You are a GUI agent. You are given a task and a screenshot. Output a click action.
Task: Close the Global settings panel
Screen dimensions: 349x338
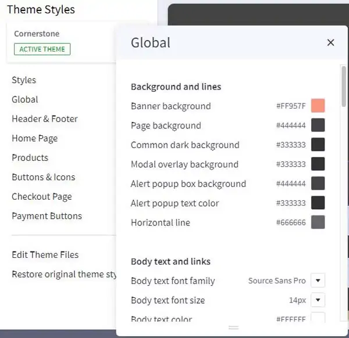330,42
